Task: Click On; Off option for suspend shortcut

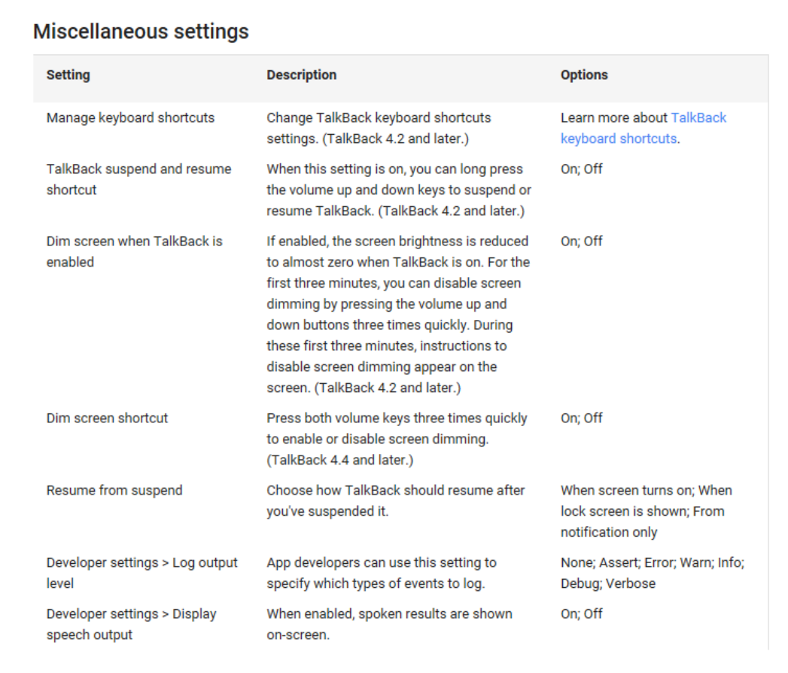Action: [x=582, y=169]
